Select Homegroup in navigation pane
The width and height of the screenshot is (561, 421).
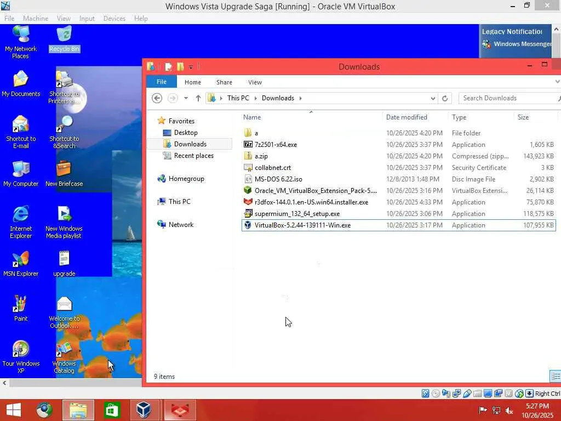186,178
